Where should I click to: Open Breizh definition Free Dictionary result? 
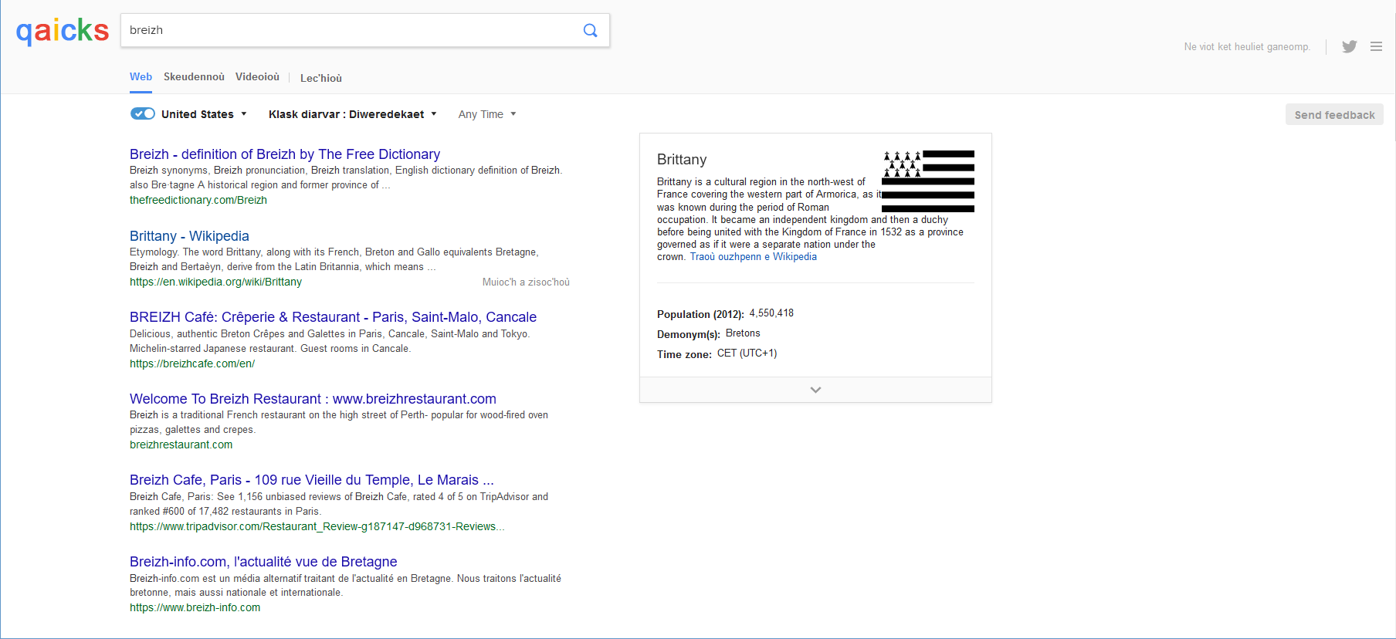click(x=285, y=154)
